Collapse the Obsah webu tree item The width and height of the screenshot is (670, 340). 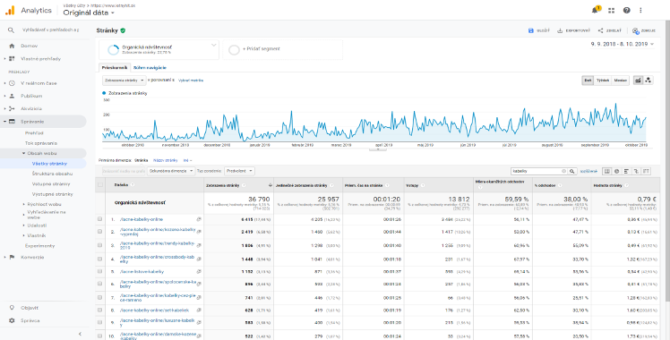[24, 153]
